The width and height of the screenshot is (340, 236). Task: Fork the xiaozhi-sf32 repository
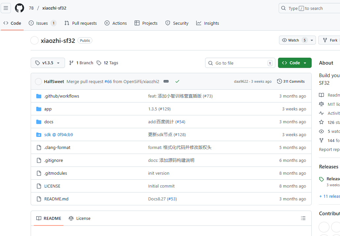coord(330,40)
